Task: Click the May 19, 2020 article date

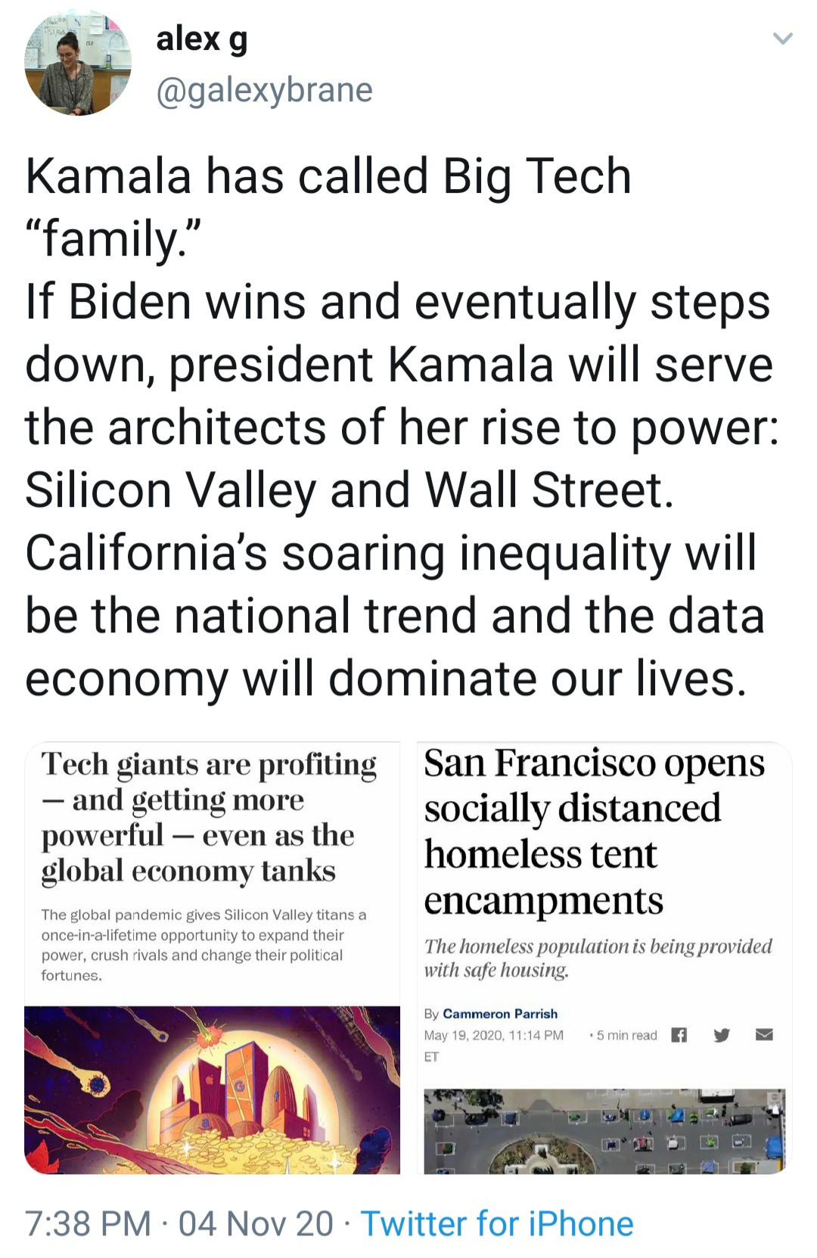Action: click(x=493, y=1035)
